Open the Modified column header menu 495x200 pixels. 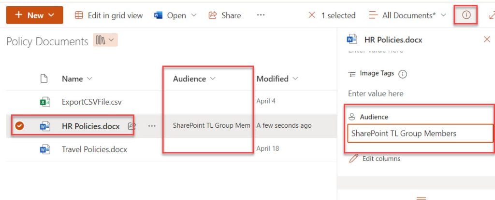tap(277, 79)
